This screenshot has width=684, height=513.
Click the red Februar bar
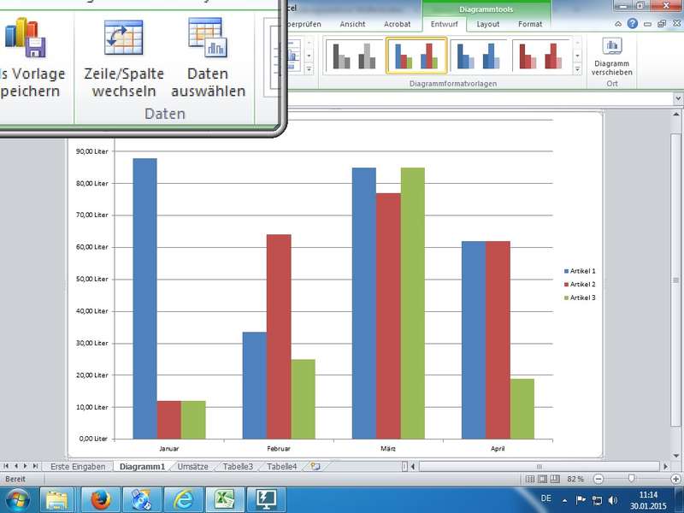point(279,337)
